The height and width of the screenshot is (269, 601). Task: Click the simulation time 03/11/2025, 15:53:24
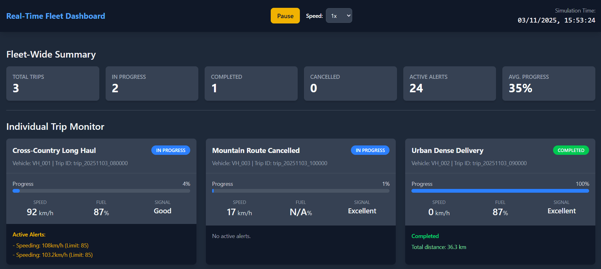556,20
